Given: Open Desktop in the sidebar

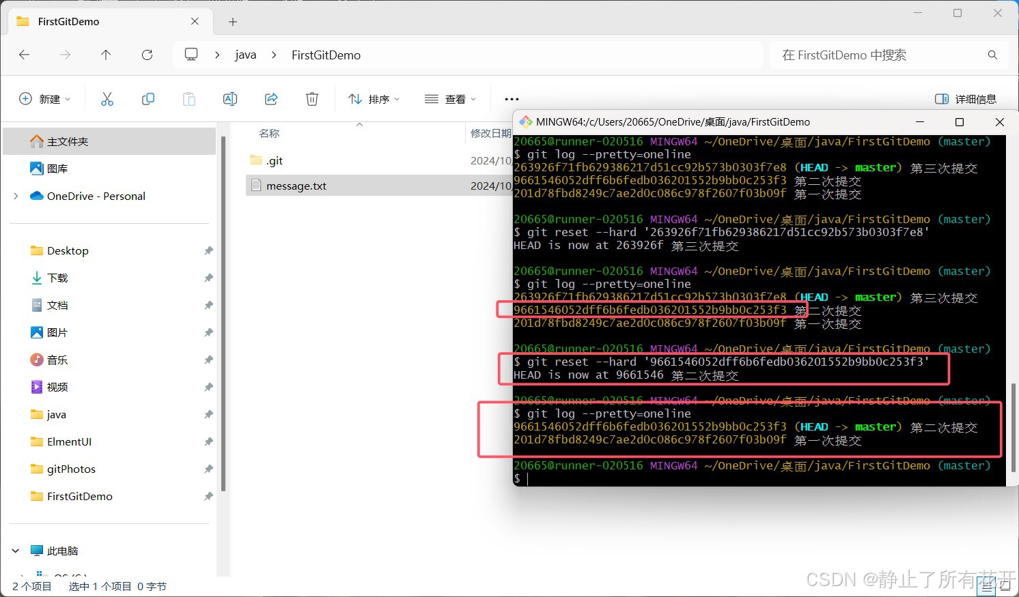Looking at the screenshot, I should click(110, 250).
